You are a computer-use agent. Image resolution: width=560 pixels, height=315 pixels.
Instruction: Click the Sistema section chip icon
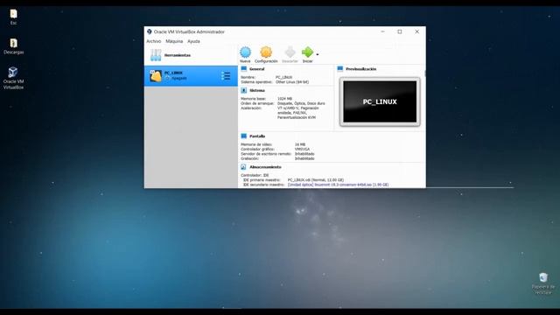coord(244,90)
